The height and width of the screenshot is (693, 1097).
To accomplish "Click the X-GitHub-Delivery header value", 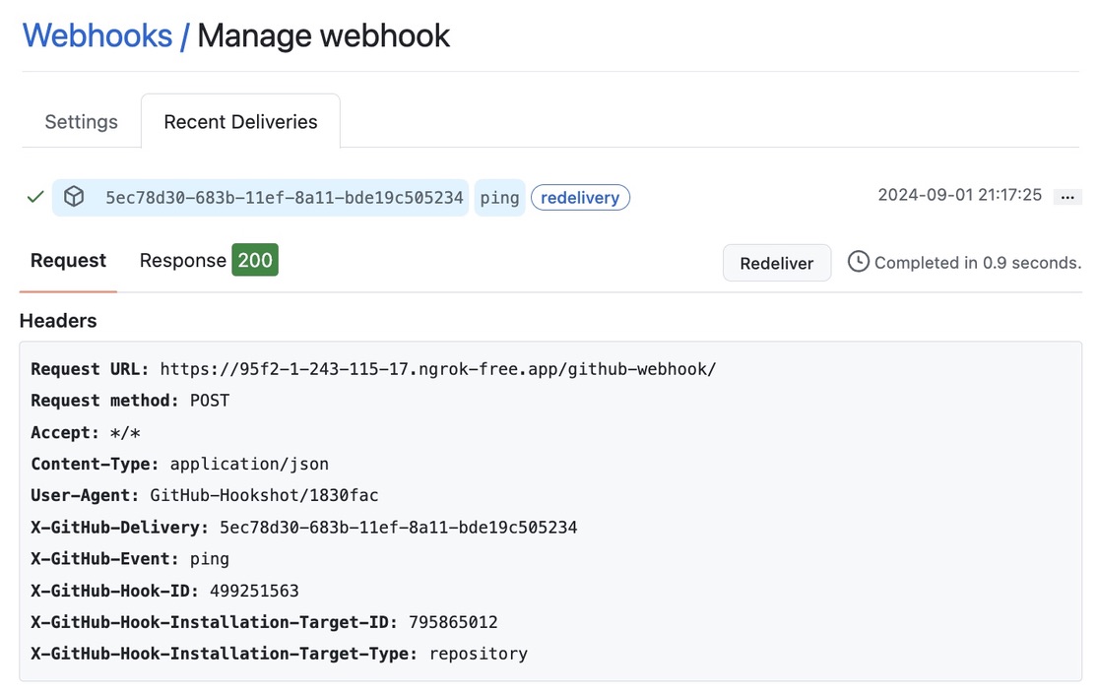I will click(x=398, y=528).
